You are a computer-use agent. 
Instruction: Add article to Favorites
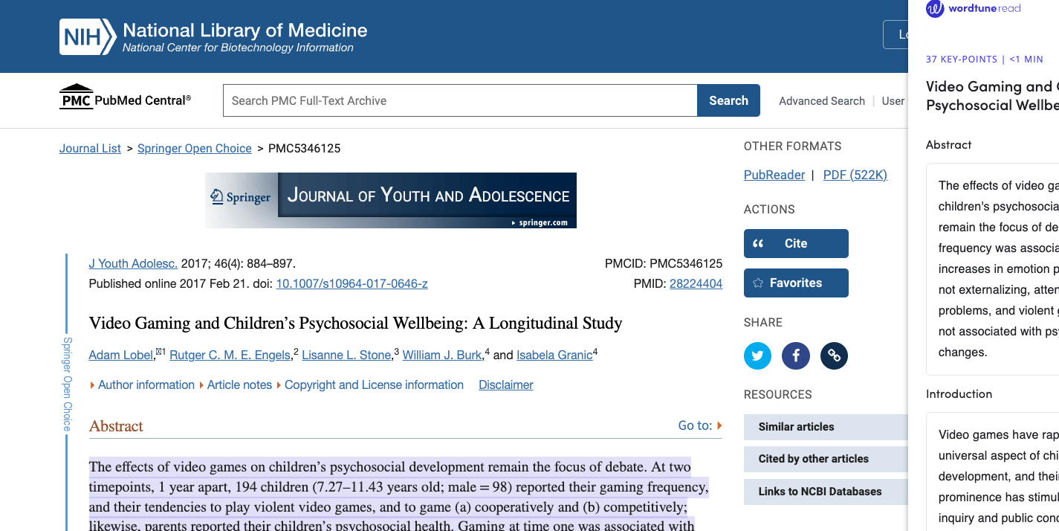coord(796,283)
